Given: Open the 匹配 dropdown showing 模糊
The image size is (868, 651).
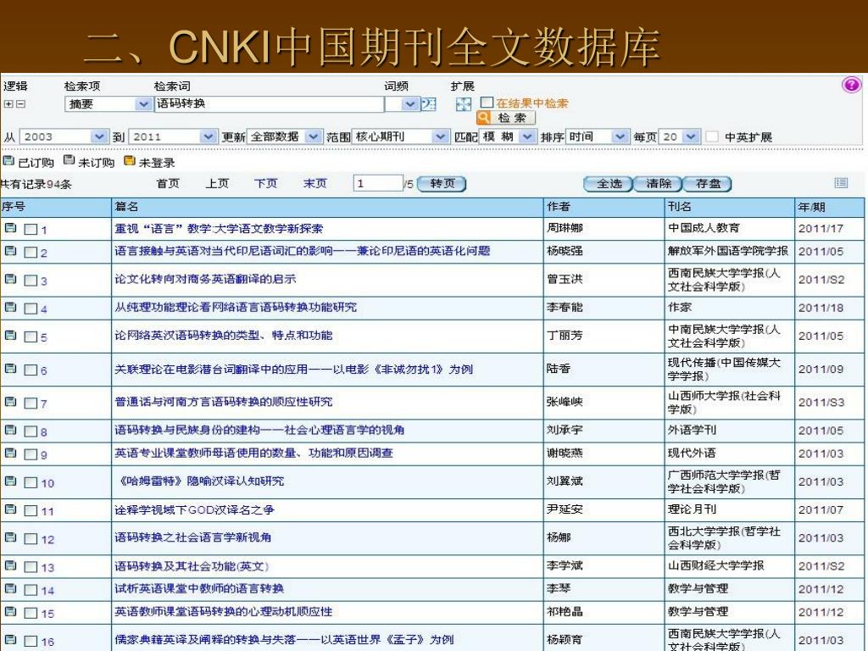Looking at the screenshot, I should [507, 136].
